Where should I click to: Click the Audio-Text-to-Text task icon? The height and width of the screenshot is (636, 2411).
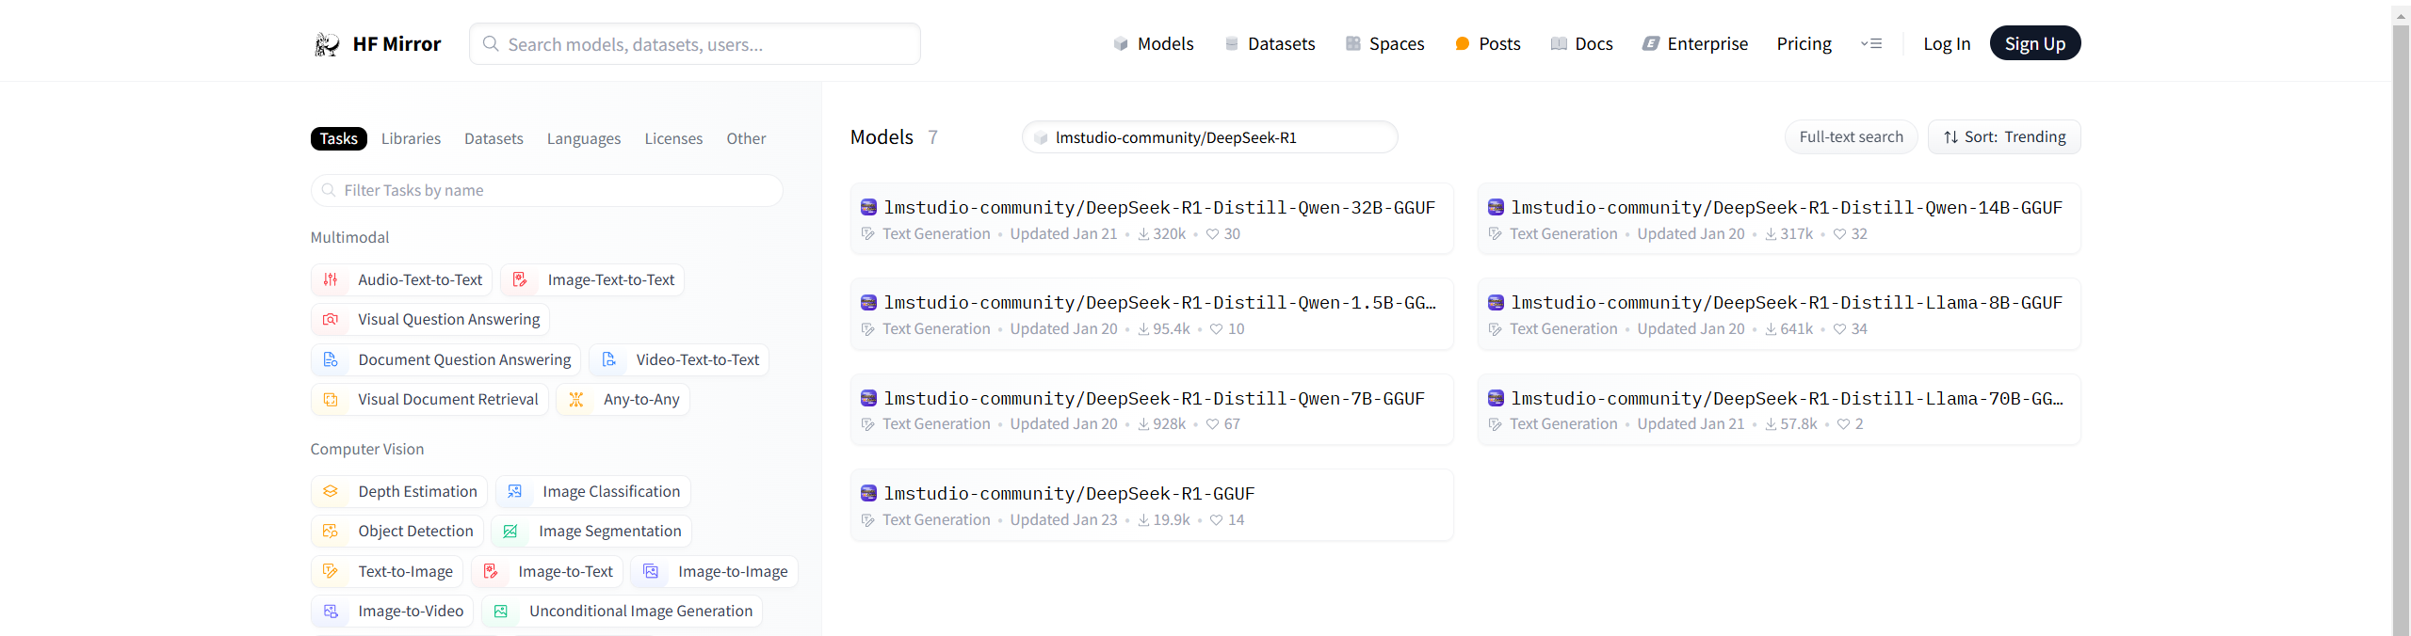[331, 280]
